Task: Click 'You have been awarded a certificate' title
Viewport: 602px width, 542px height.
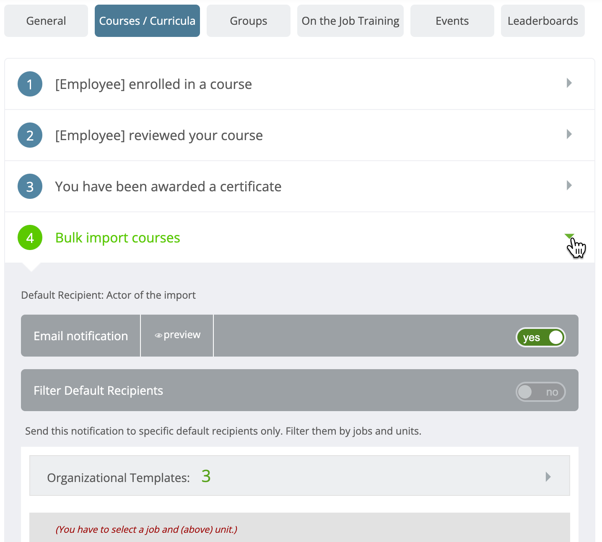Action: [x=168, y=187]
